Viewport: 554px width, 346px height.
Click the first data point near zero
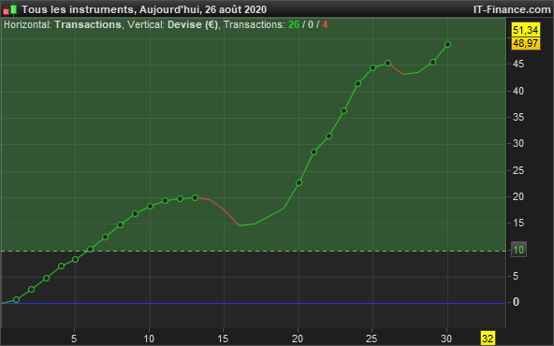point(16,300)
